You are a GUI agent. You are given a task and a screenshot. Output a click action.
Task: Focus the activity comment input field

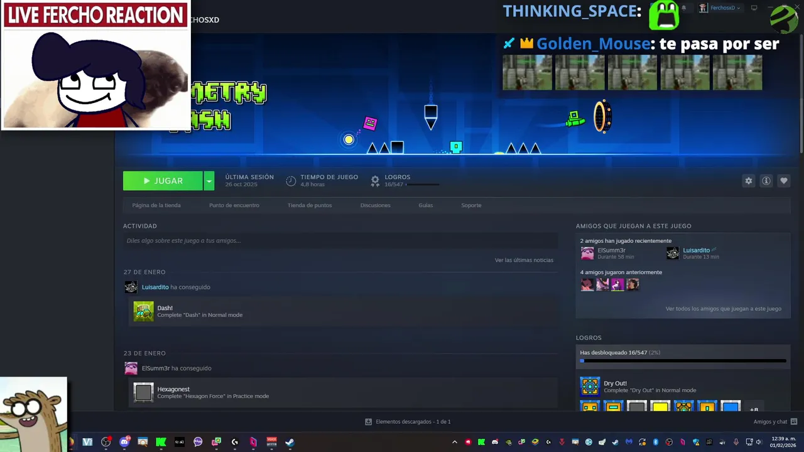click(x=340, y=240)
